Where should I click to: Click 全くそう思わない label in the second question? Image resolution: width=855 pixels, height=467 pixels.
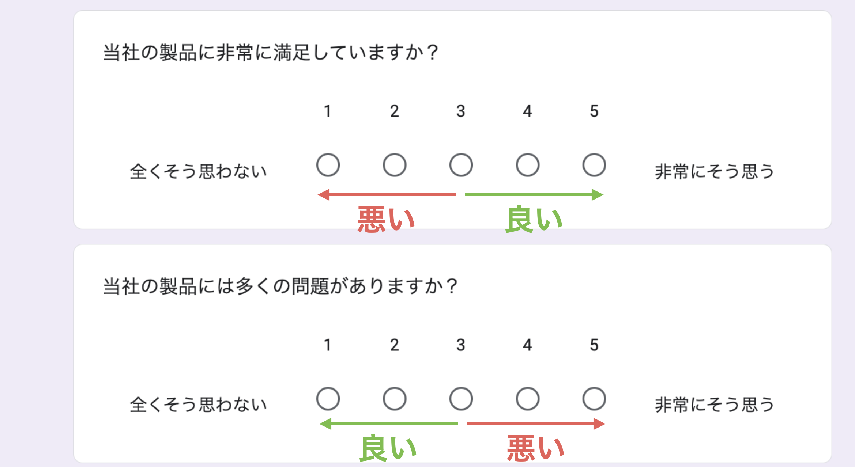[199, 405]
